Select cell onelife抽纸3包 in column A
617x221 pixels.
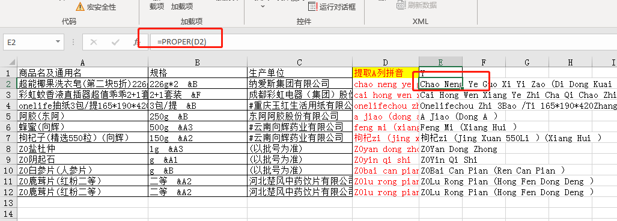pos(83,105)
